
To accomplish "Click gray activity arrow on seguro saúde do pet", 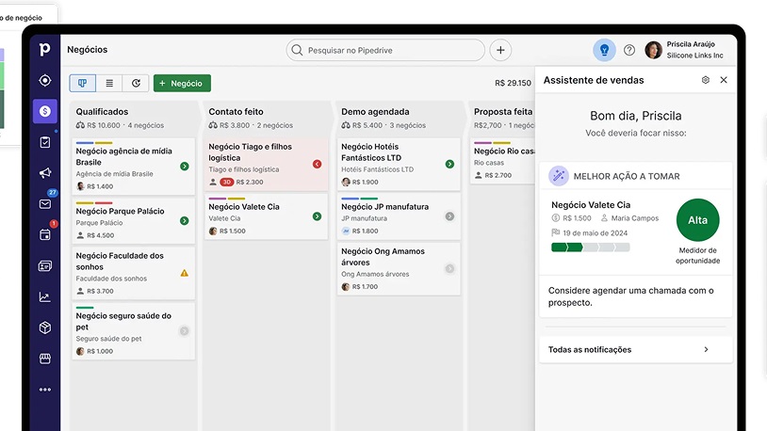I will pos(185,331).
